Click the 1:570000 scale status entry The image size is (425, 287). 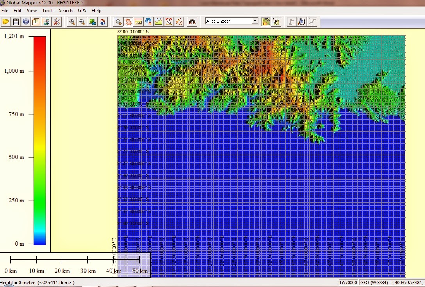tap(348, 283)
